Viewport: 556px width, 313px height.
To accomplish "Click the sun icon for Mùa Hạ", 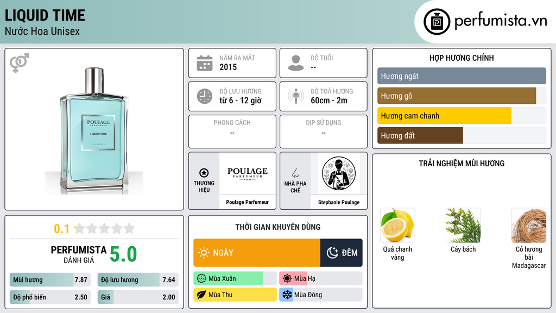I will point(287,279).
